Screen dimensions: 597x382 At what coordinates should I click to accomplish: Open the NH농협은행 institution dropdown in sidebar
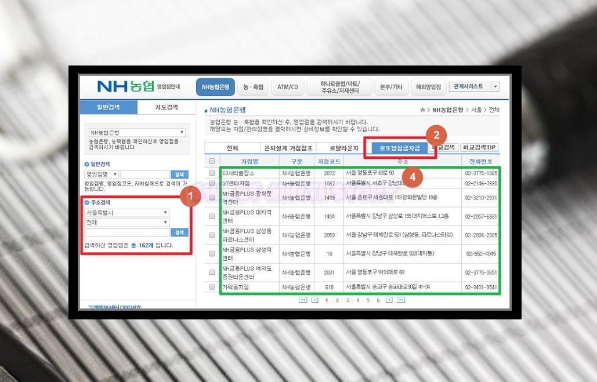tap(137, 132)
